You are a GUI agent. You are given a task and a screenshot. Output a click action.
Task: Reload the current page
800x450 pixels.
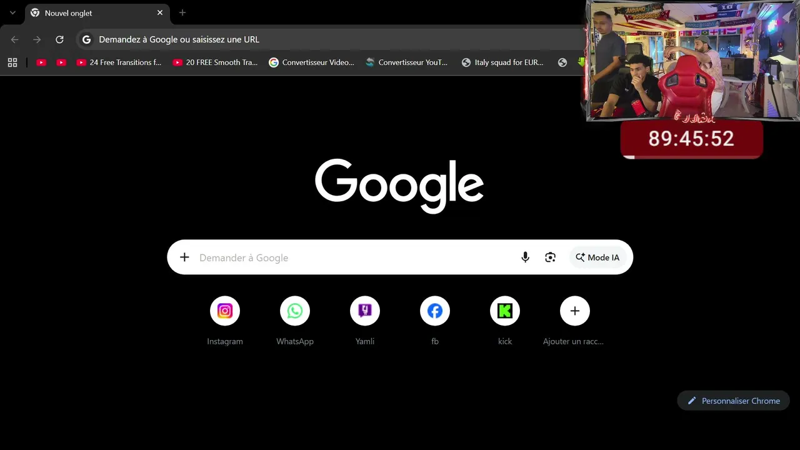pyautogui.click(x=59, y=39)
